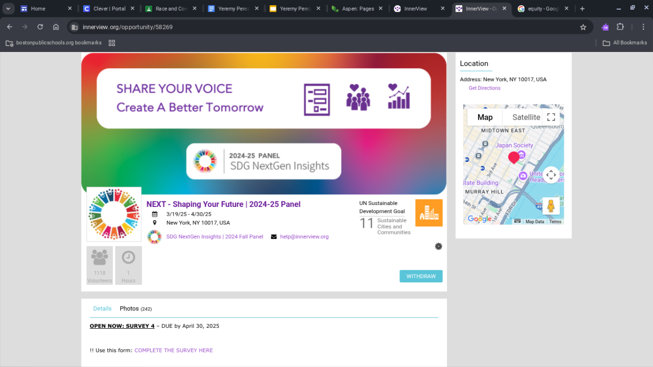Go forward to the next page
The image size is (653, 367).
24,27
